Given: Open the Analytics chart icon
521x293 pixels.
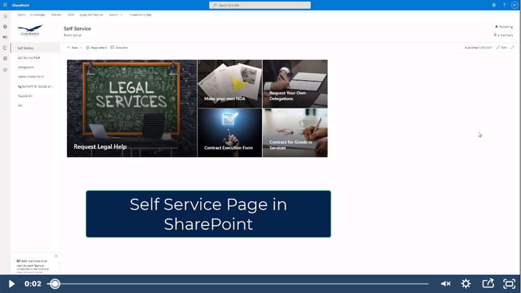Looking at the screenshot, I should tap(113, 48).
